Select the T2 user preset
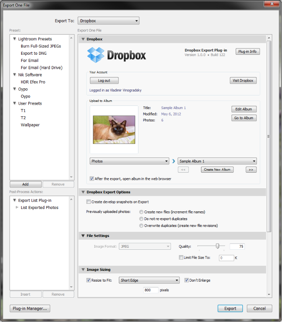The height and width of the screenshot is (322, 282). pos(23,118)
